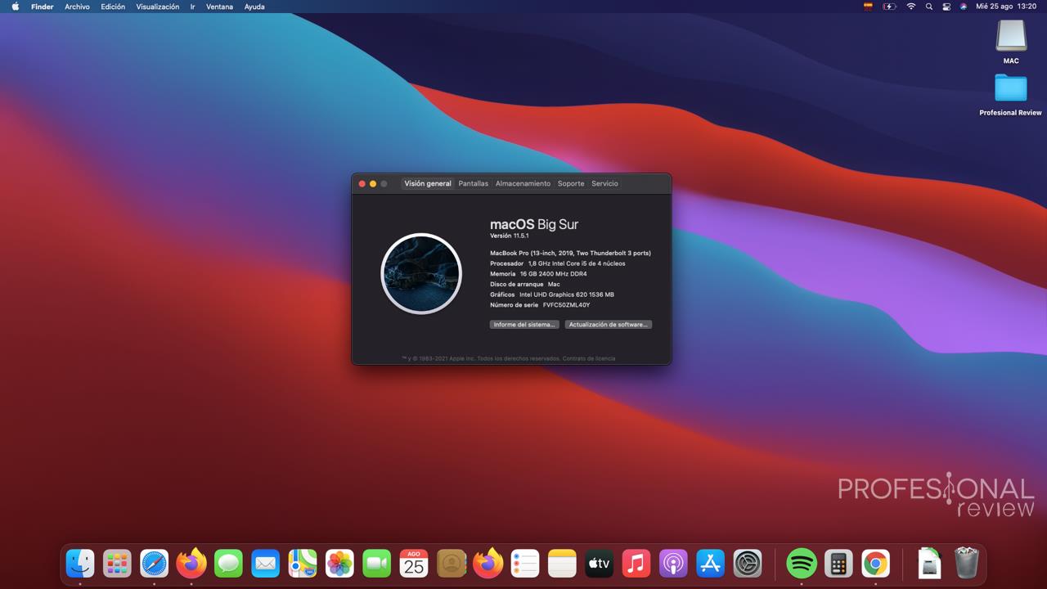Launch the Music app from the Dock
Image resolution: width=1047 pixels, height=589 pixels.
(636, 563)
